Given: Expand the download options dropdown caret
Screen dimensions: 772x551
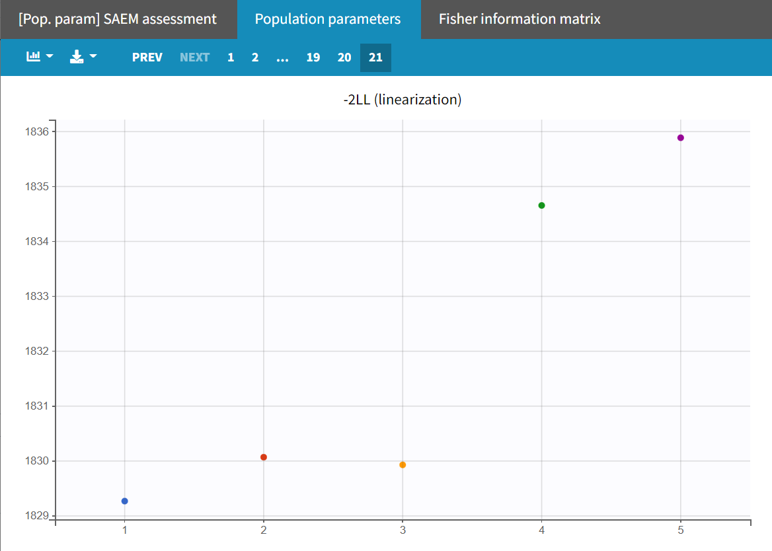Looking at the screenshot, I should coord(93,57).
